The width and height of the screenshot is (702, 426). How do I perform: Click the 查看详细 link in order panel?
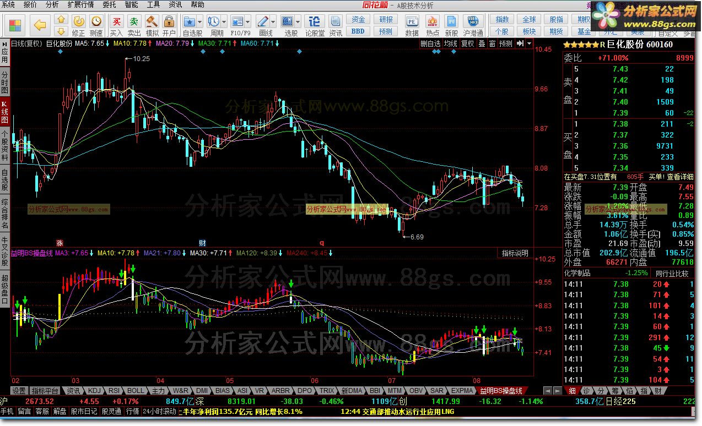point(681,177)
